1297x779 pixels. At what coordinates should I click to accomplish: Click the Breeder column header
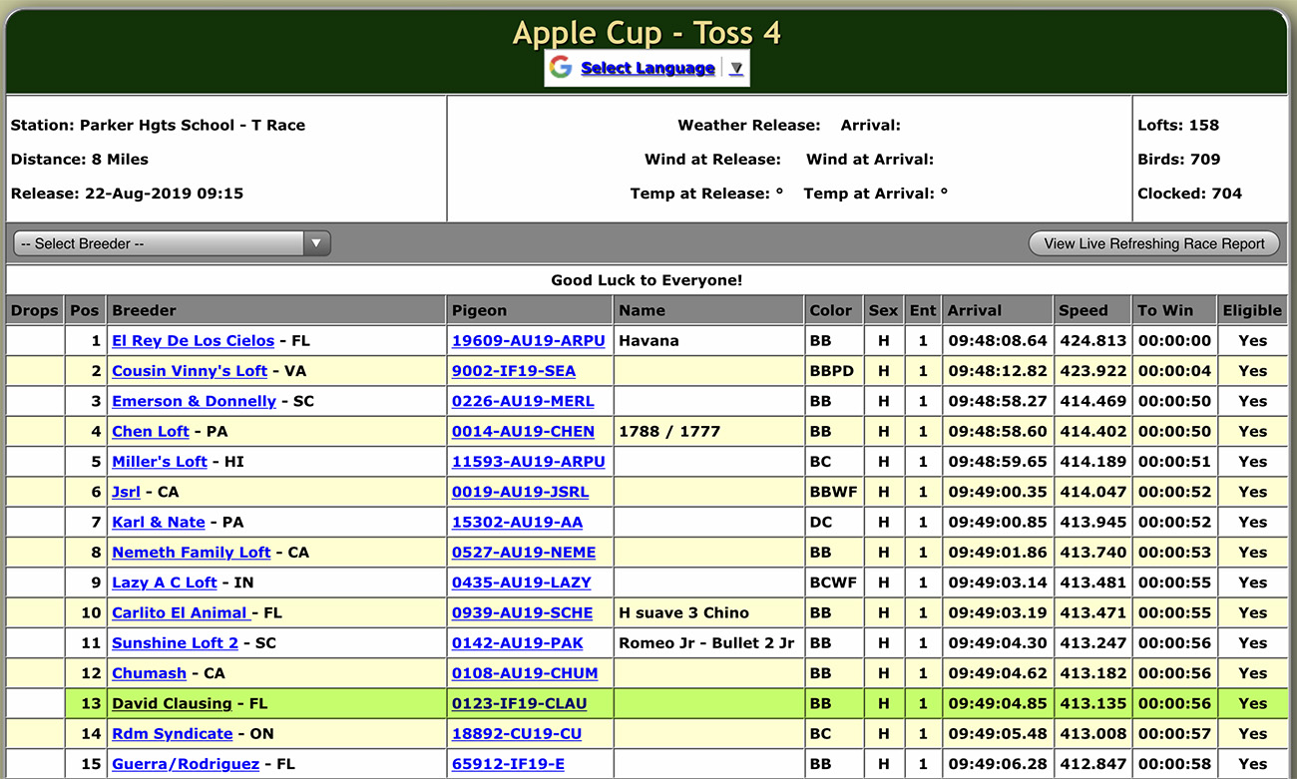144,310
